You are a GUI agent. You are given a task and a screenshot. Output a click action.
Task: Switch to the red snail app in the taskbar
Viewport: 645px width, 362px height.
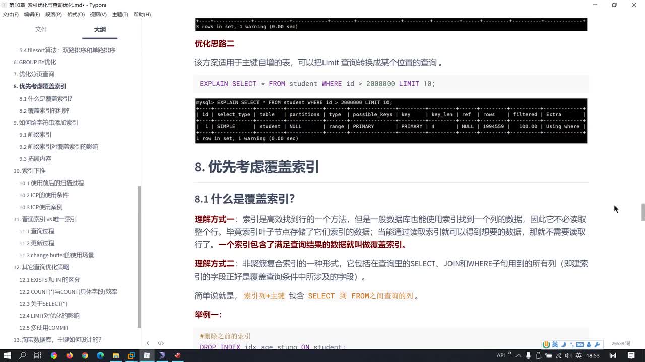[x=177, y=355]
